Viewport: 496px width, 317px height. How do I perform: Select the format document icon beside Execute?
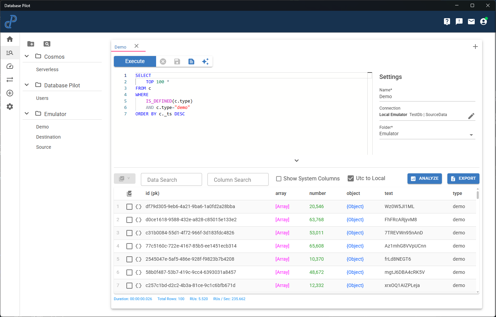point(191,61)
